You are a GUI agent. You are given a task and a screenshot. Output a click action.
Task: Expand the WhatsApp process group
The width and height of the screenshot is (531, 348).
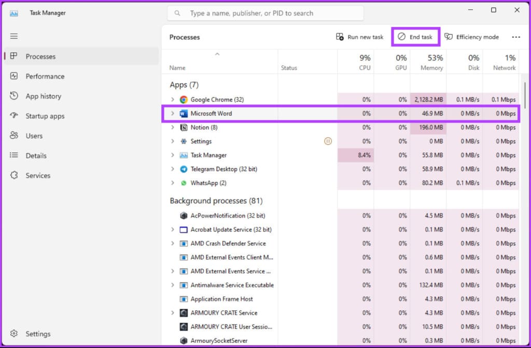pos(172,183)
